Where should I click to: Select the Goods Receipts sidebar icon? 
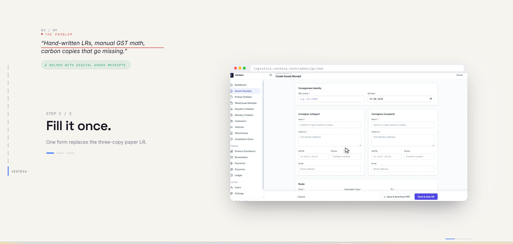(x=231, y=91)
